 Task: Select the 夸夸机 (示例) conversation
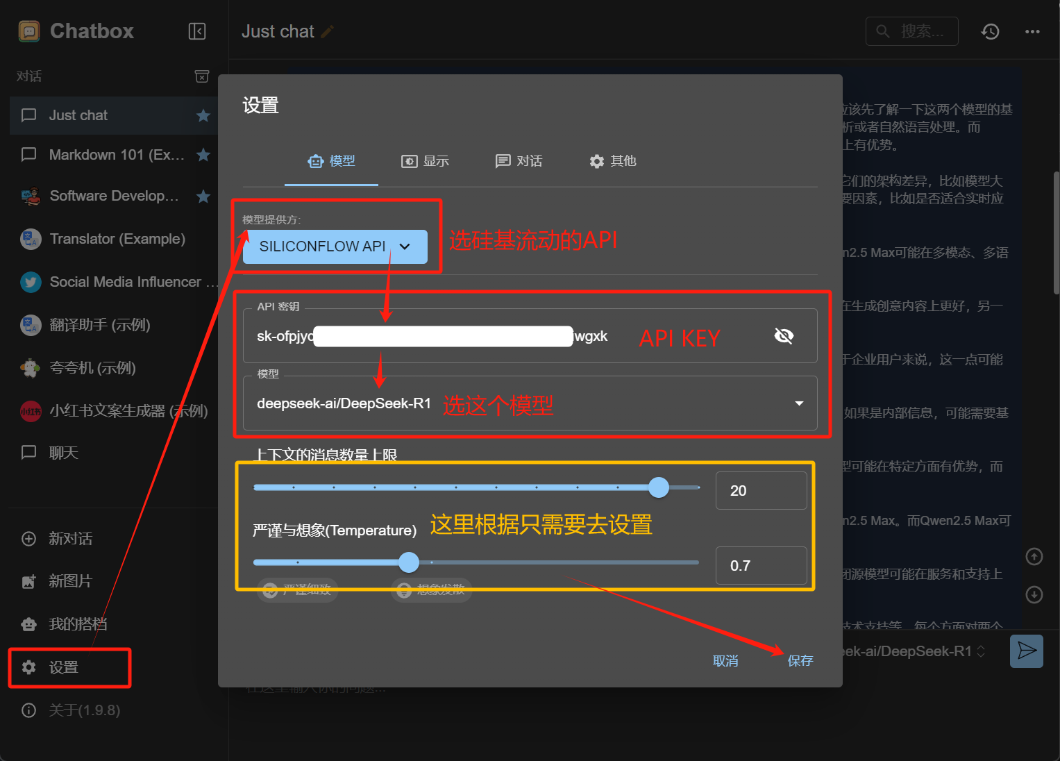tap(115, 368)
